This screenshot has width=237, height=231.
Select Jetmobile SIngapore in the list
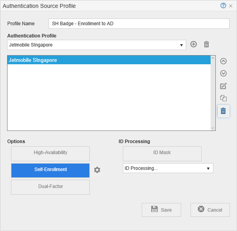pos(109,60)
